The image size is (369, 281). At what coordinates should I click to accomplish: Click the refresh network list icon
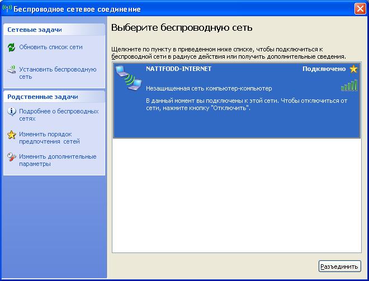click(12, 47)
